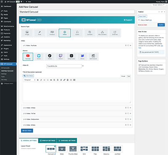
Task: Choose YouTube as video source
Action: tap(28, 57)
